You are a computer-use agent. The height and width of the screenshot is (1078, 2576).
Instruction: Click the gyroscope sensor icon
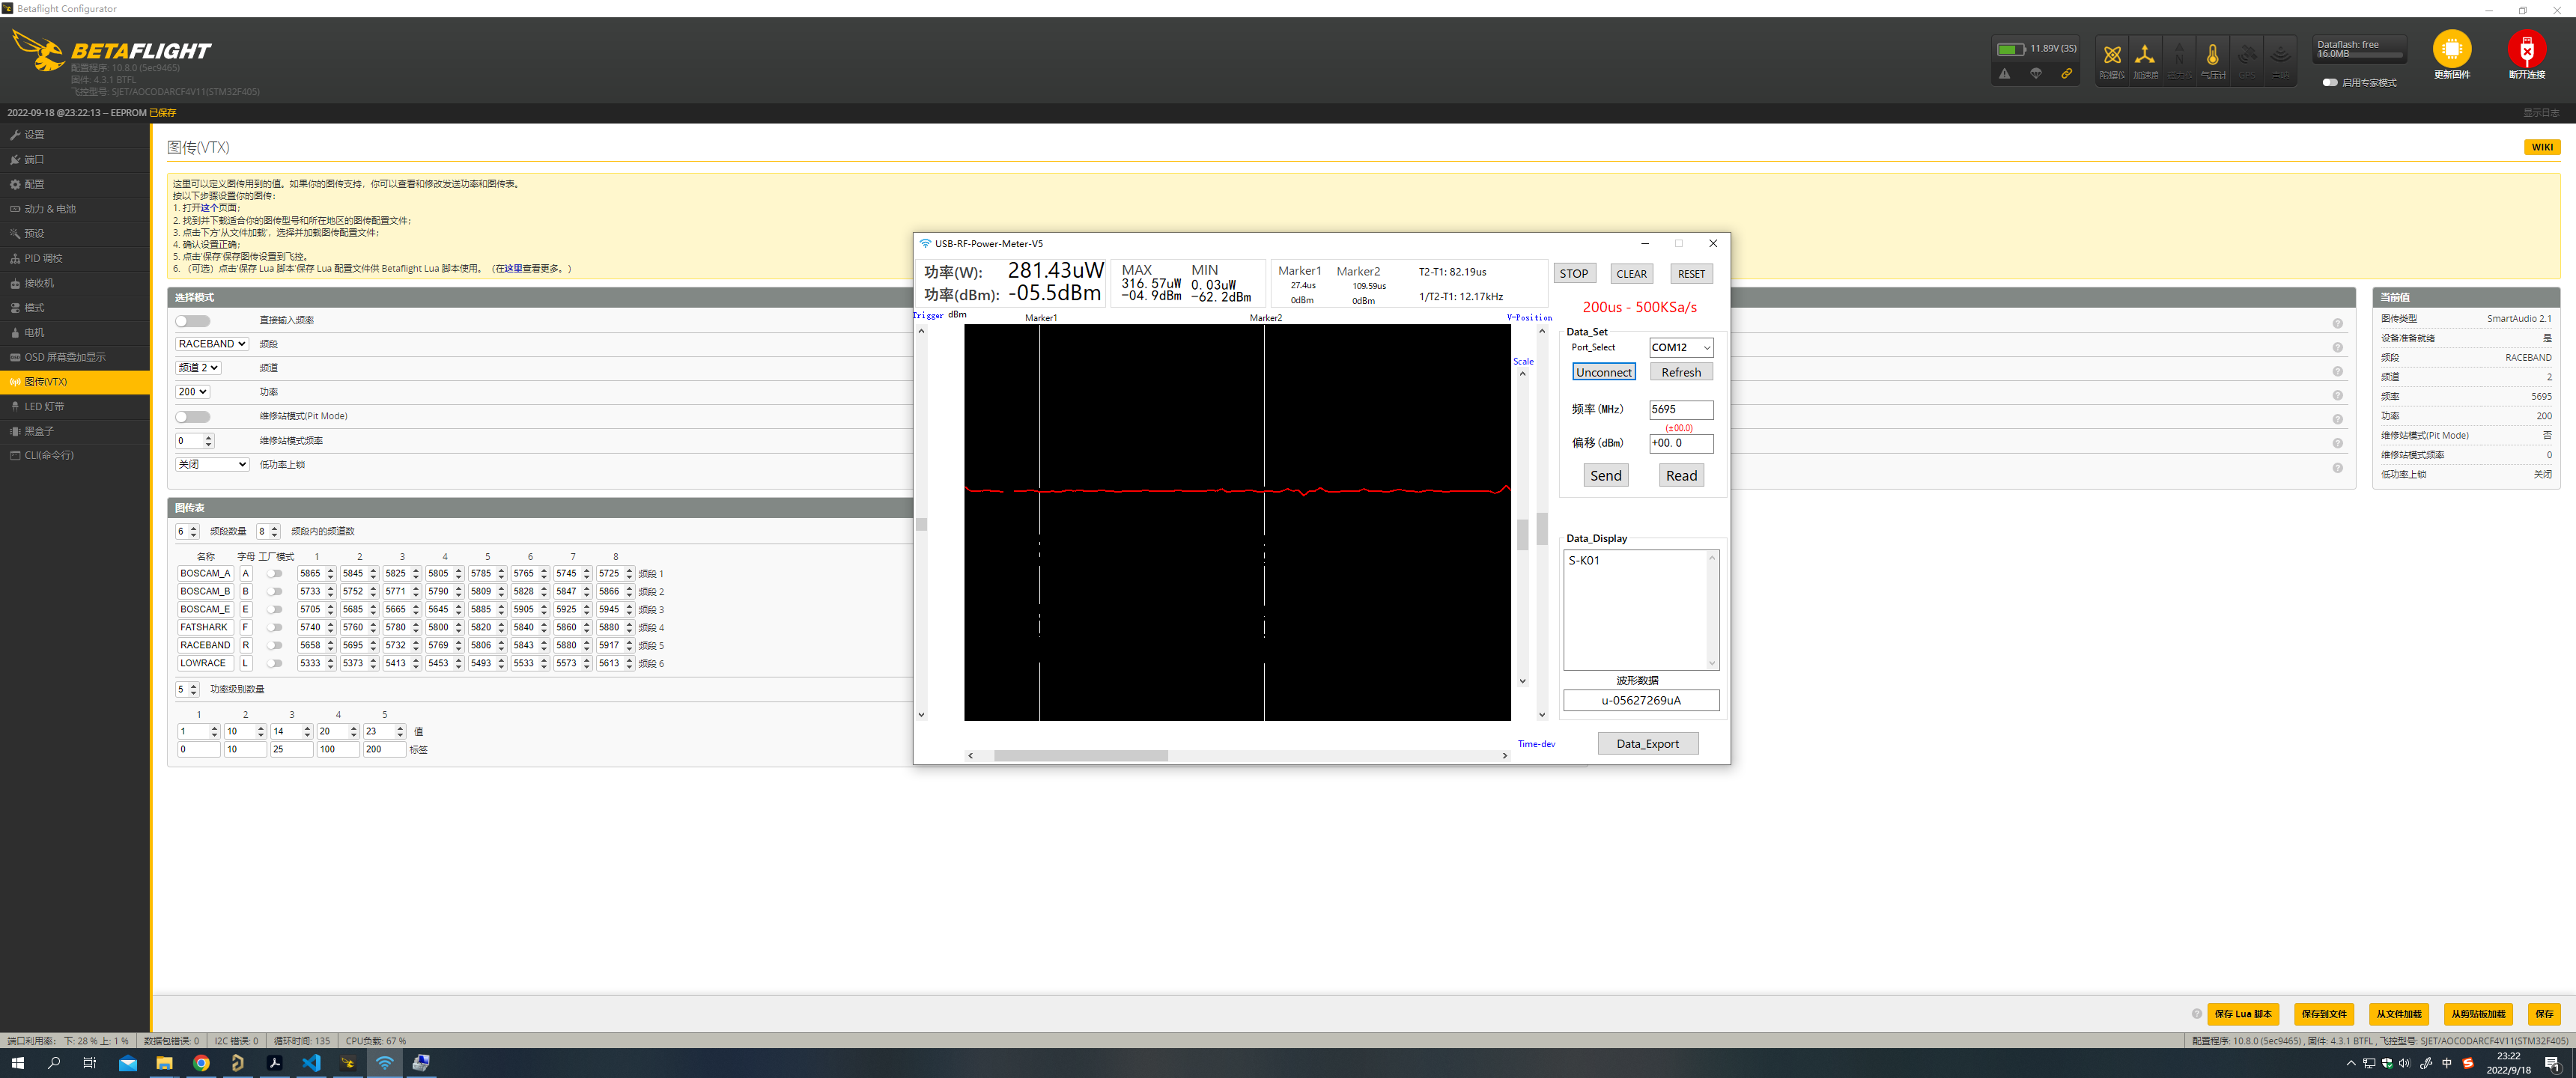[2112, 56]
